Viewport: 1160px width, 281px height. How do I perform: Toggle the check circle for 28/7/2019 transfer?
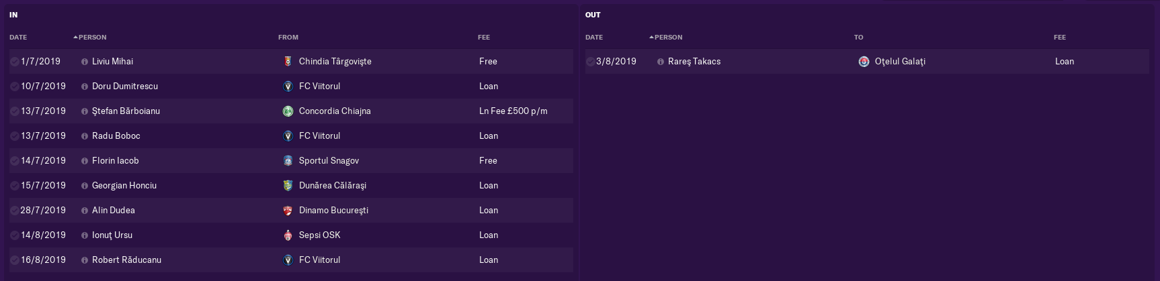[15, 210]
